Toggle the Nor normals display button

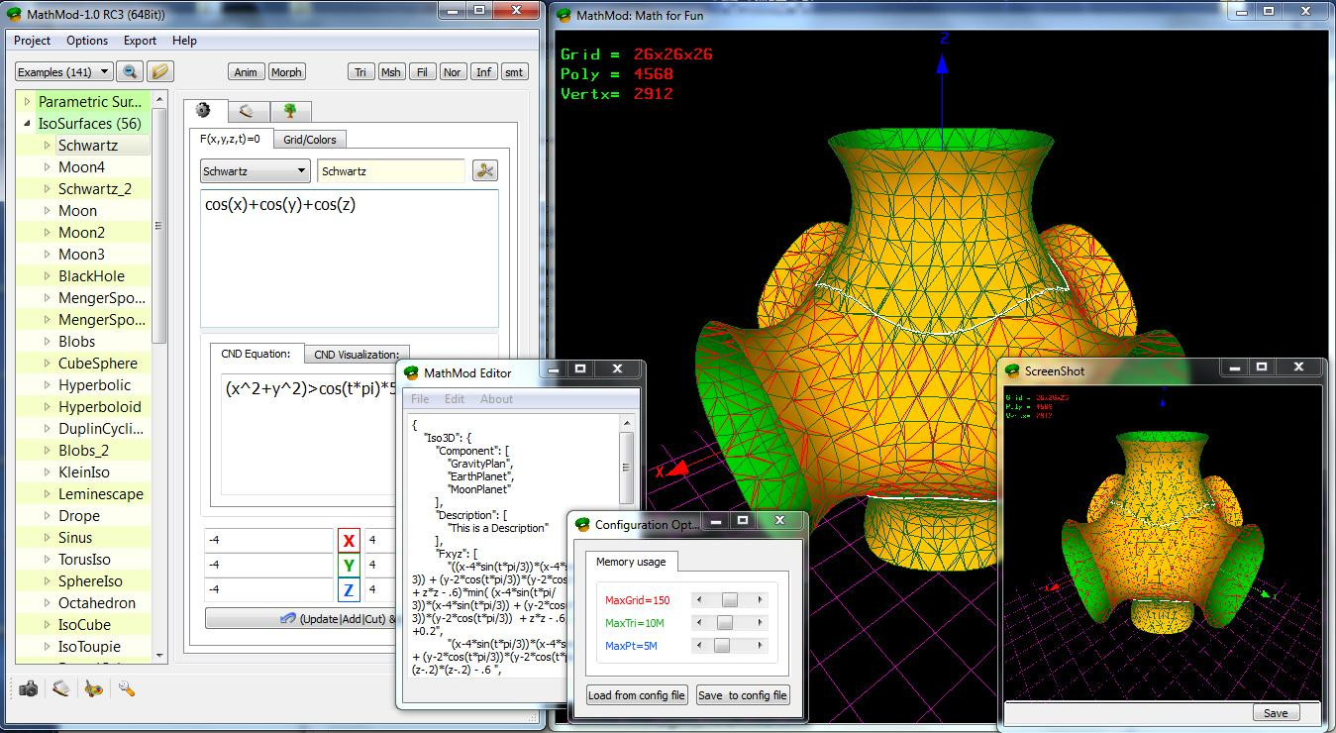(453, 72)
